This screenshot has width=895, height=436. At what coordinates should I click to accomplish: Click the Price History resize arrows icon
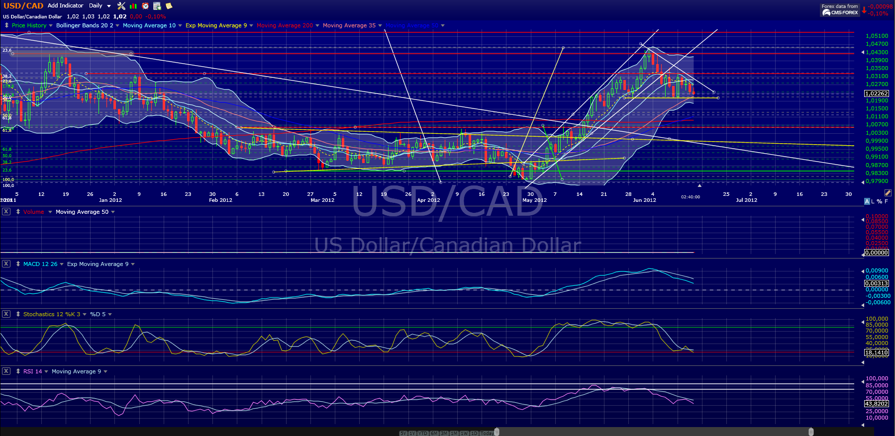point(6,25)
